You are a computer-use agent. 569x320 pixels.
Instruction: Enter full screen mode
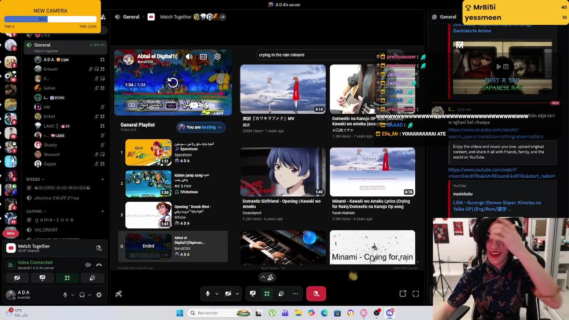(416, 294)
